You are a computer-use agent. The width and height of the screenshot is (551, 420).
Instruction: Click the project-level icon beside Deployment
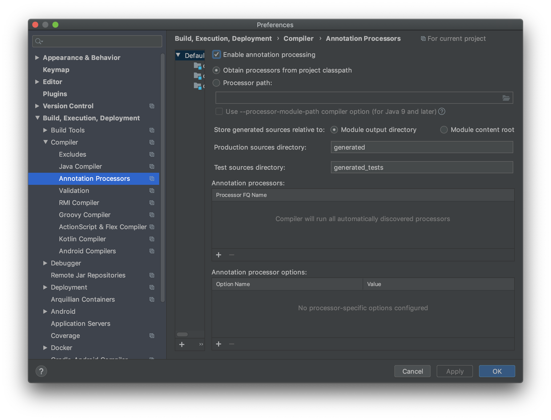pyautogui.click(x=152, y=287)
